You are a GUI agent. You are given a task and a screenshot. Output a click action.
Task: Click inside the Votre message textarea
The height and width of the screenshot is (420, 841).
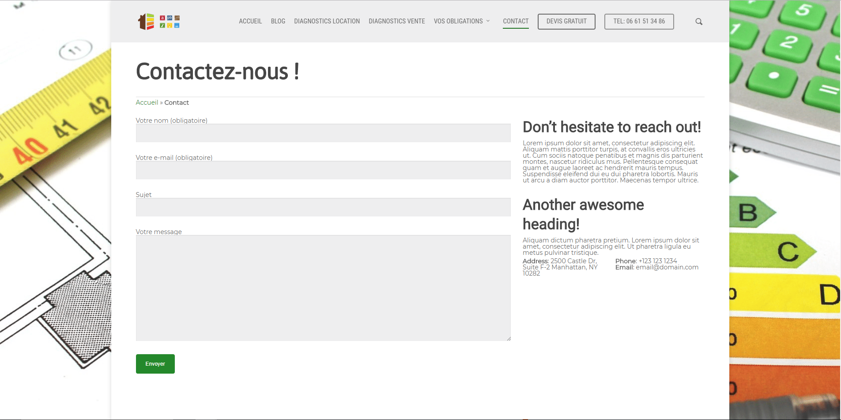click(323, 288)
